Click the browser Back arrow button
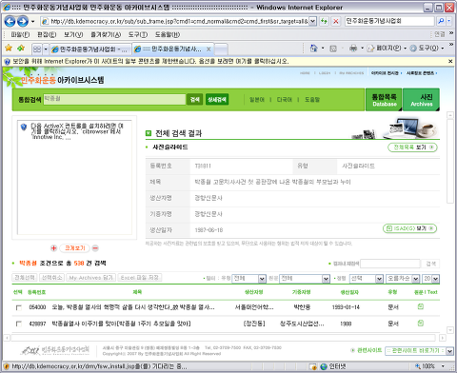Viewport: 457px width, 373px height. pos(10,21)
